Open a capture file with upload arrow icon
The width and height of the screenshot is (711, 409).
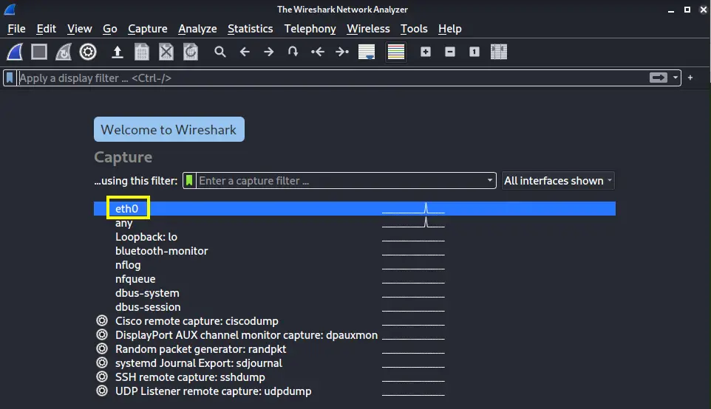[118, 52]
